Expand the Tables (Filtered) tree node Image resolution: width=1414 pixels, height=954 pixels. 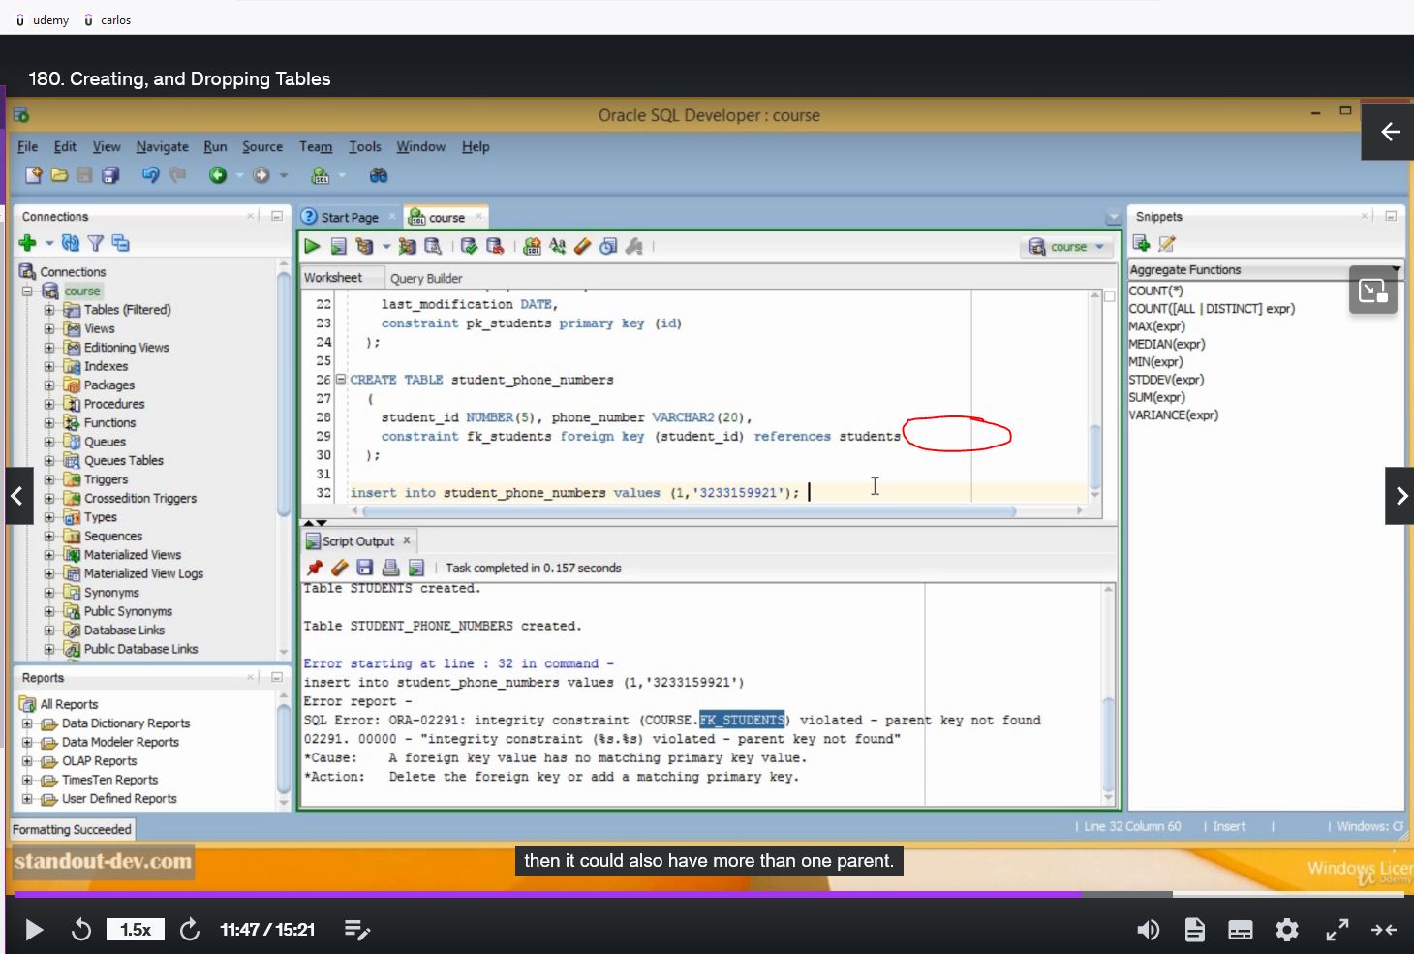(x=49, y=310)
